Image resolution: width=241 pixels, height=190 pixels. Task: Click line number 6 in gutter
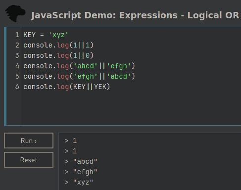pyautogui.click(x=17, y=87)
